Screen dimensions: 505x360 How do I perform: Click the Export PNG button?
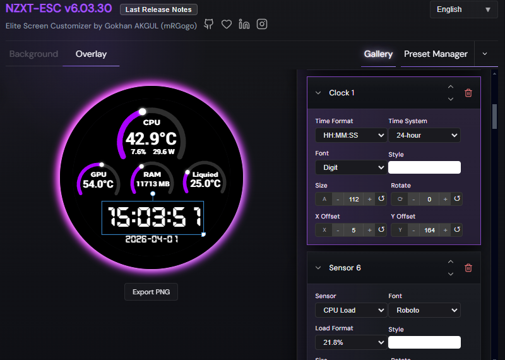point(151,292)
